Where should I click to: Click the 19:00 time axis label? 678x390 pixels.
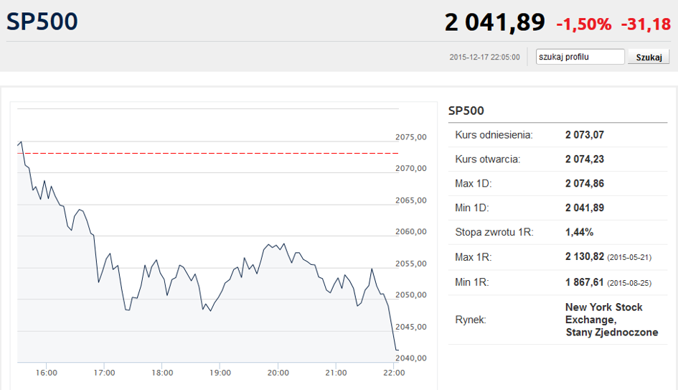220,373
